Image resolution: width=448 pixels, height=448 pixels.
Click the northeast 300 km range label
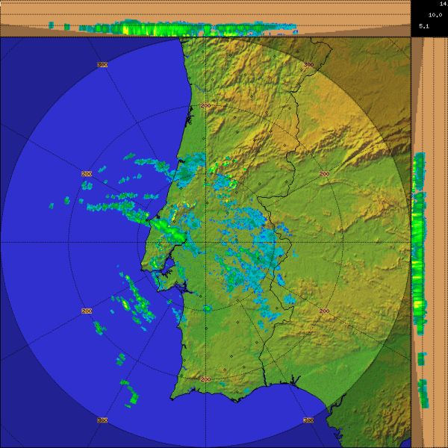coord(309,65)
